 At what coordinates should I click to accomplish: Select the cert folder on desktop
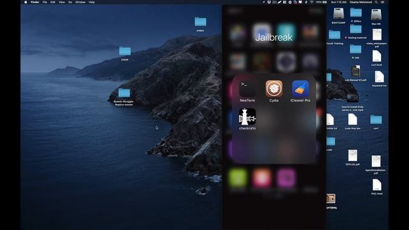pos(376,119)
